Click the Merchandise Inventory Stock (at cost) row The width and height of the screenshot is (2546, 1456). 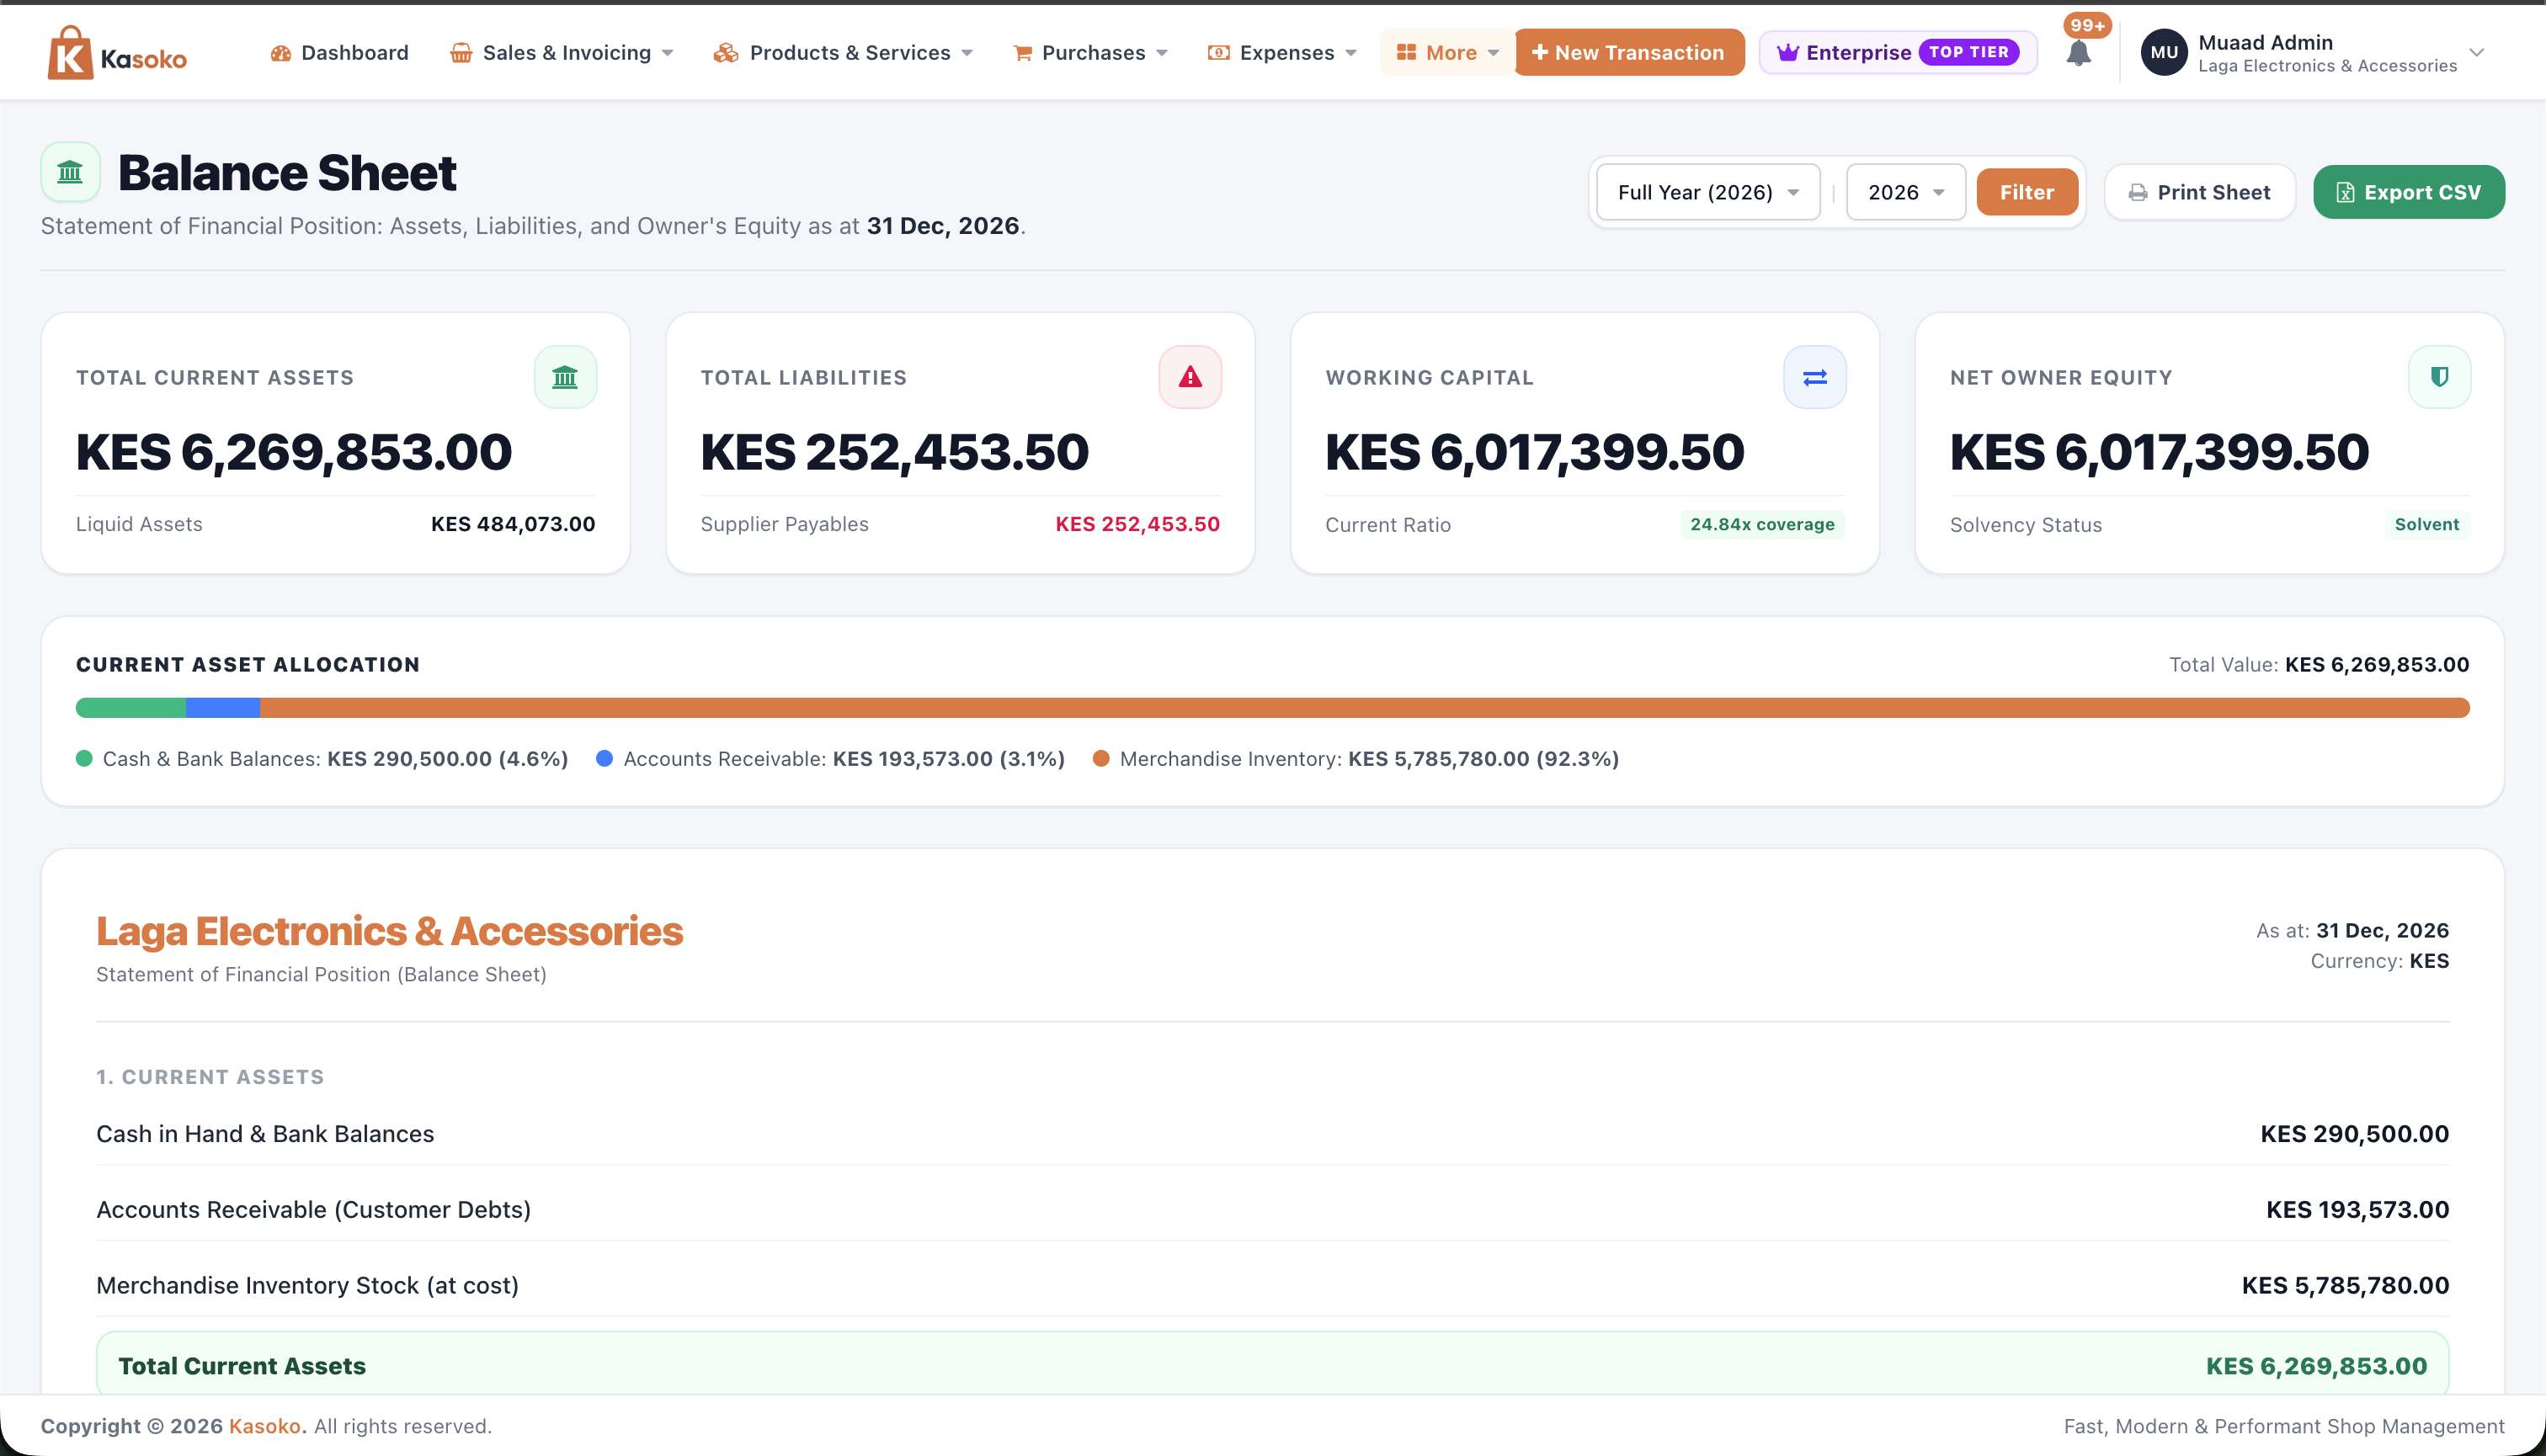[1272, 1286]
